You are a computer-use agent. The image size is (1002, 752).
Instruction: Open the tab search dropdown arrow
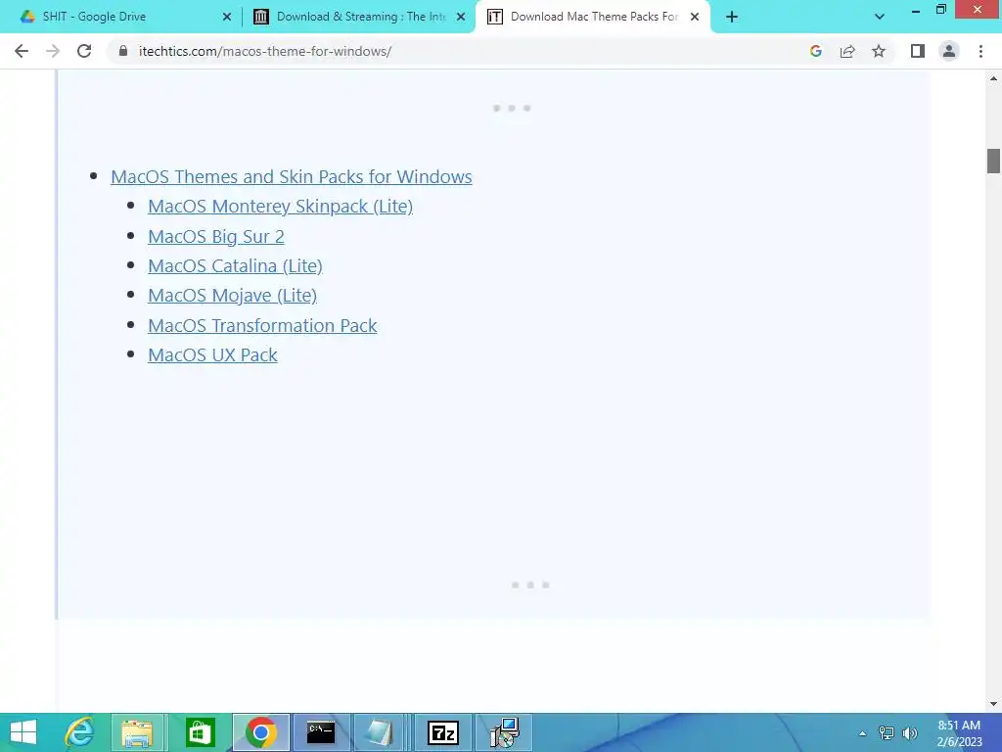[x=880, y=17]
